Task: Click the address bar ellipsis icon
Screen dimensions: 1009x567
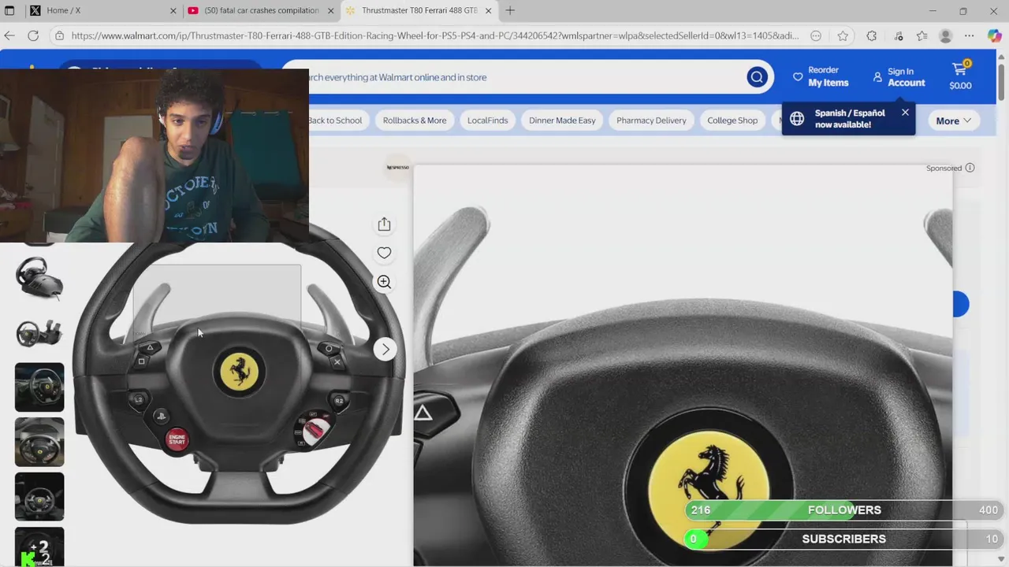Action: [816, 35]
